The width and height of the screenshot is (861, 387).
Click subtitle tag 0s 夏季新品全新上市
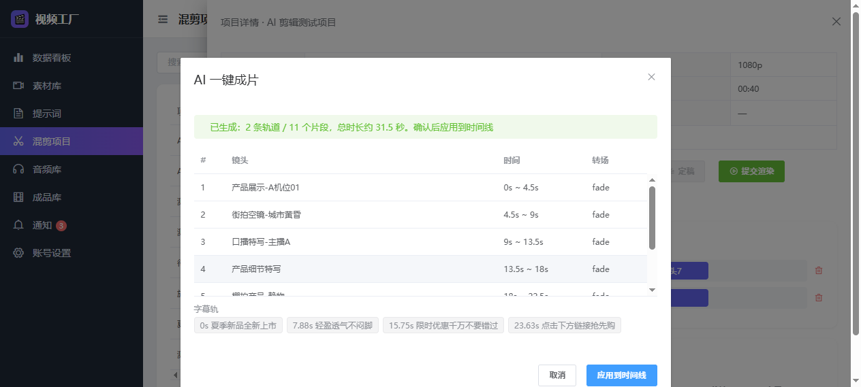coord(238,326)
